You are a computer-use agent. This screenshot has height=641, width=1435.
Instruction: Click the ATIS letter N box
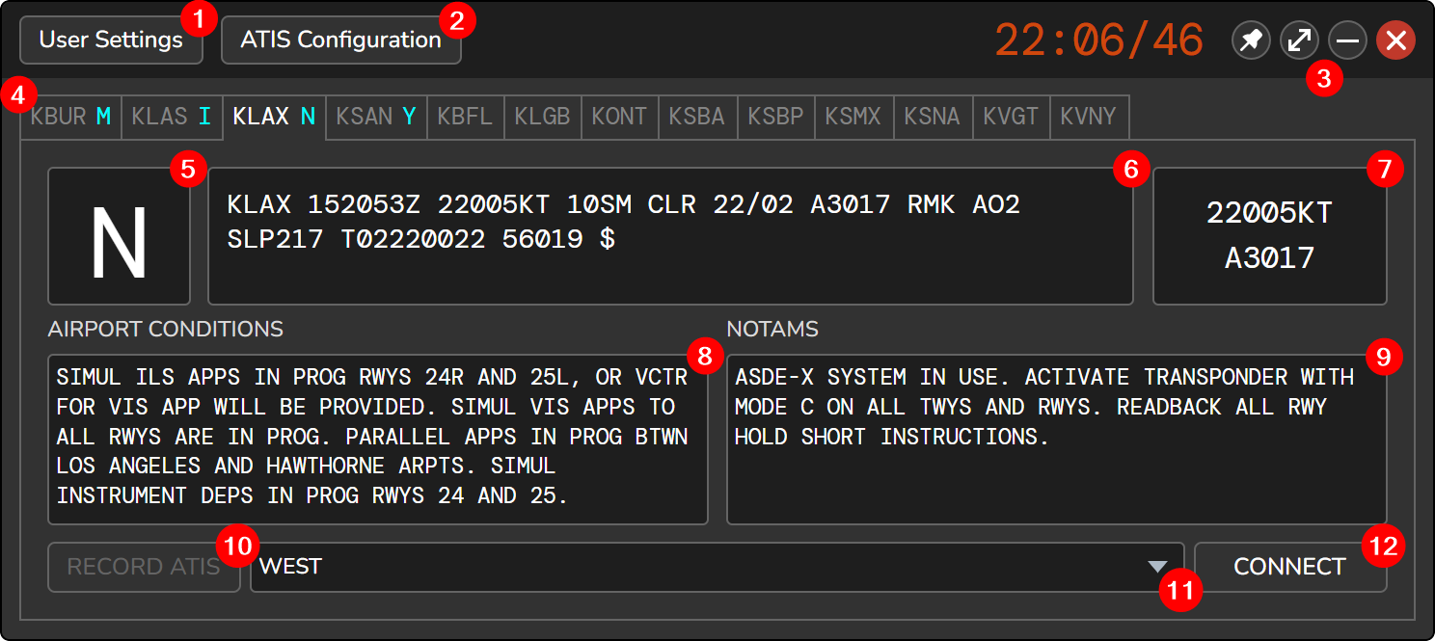[119, 236]
